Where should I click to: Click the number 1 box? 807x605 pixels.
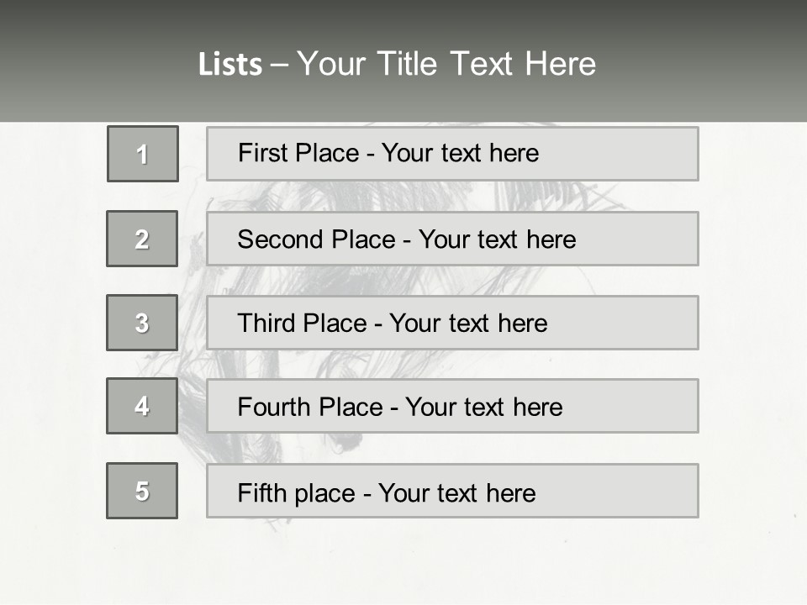pyautogui.click(x=142, y=154)
